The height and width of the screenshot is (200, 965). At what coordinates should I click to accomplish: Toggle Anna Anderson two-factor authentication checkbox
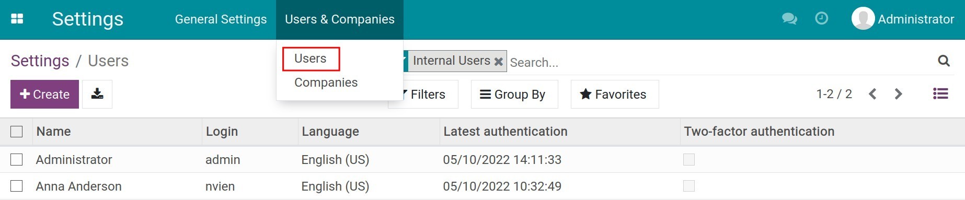689,186
